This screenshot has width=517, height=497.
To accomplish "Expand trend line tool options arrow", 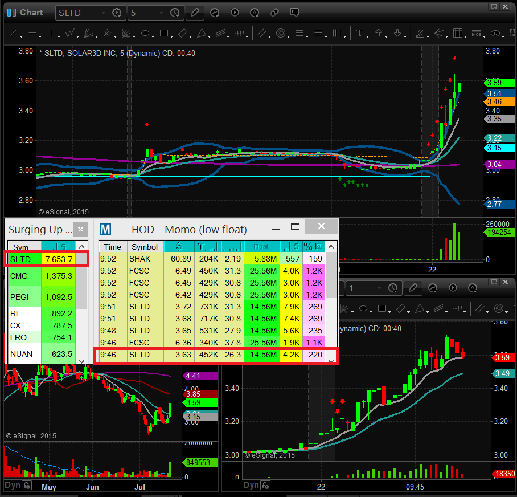I will (x=21, y=36).
